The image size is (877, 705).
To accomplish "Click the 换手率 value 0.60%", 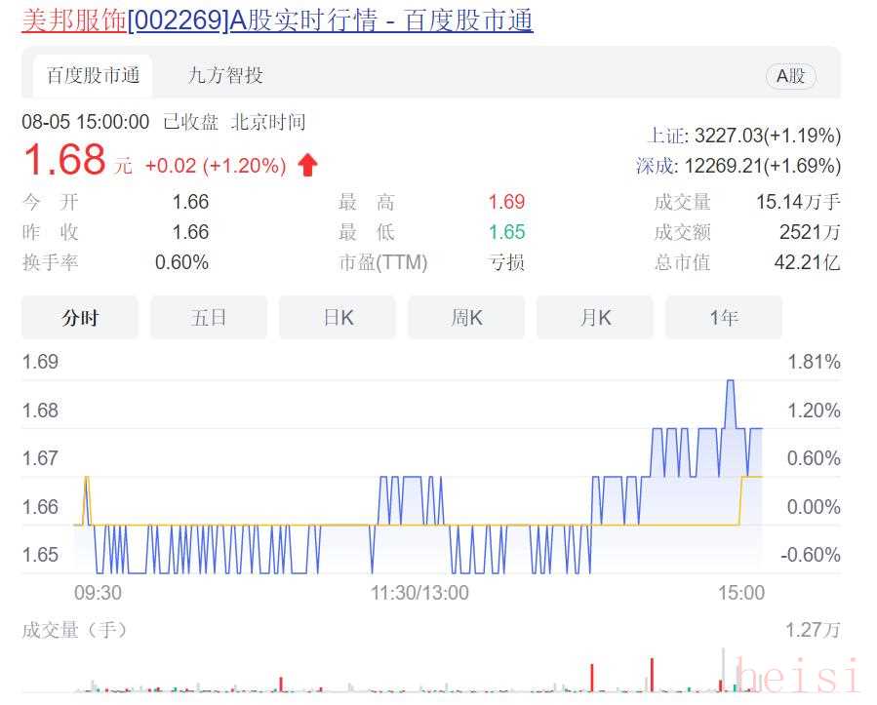I will tap(181, 262).
